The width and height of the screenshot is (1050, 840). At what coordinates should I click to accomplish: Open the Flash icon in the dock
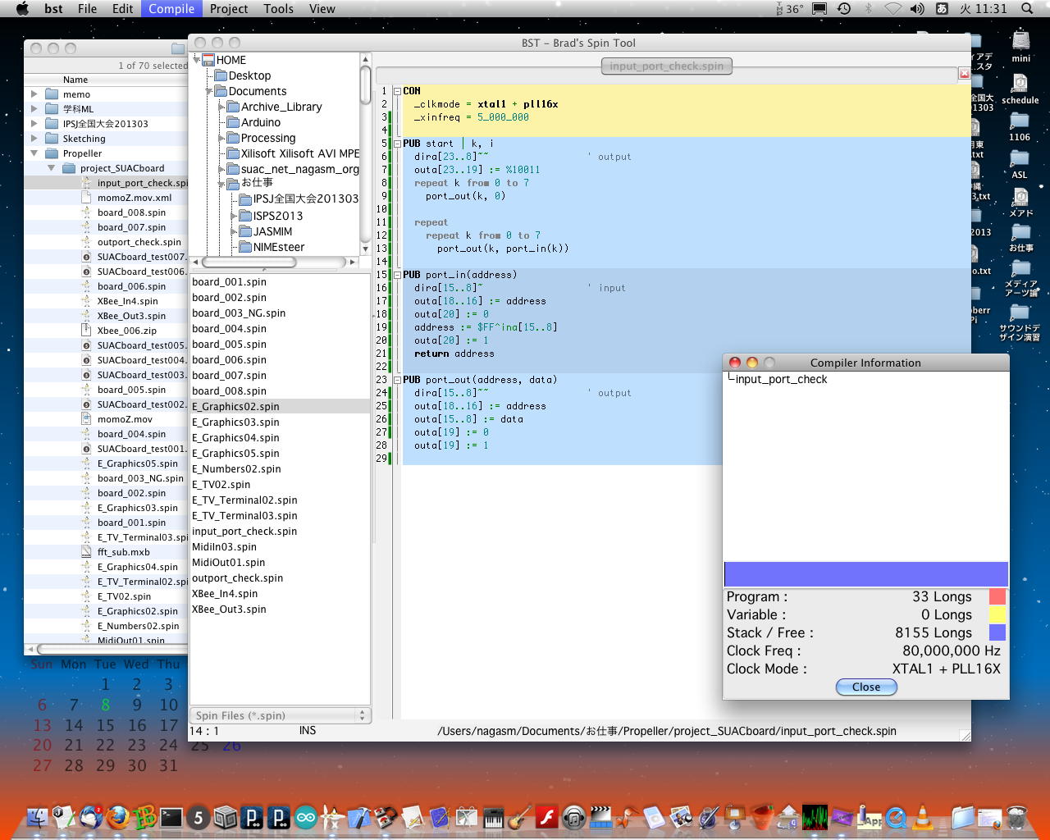[x=546, y=817]
